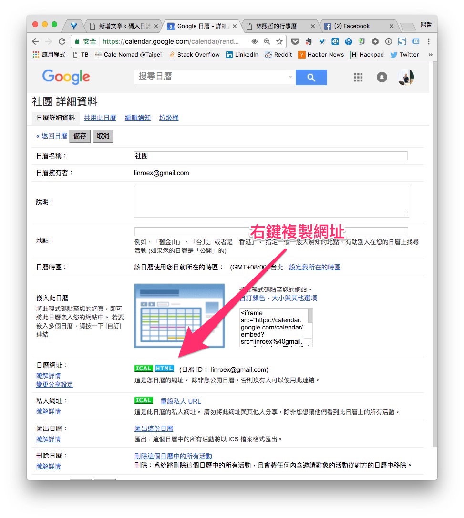Open the Reddit bookmark
The width and height of the screenshot is (464, 518).
pyautogui.click(x=278, y=54)
